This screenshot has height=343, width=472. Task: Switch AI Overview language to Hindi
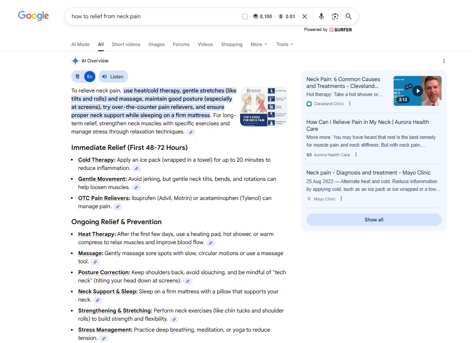click(x=77, y=76)
